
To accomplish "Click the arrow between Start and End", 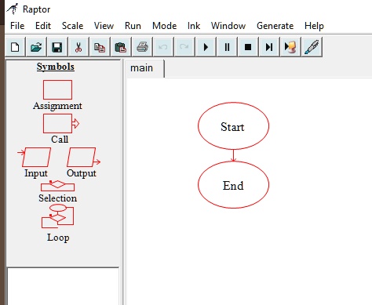I will [x=233, y=155].
